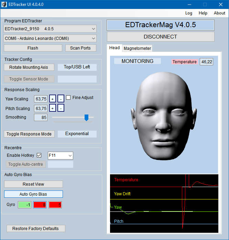Image resolution: width=229 pixels, height=240 pixels.
Task: Increase Yaw Scaling with plus button
Action: pos(53,99)
